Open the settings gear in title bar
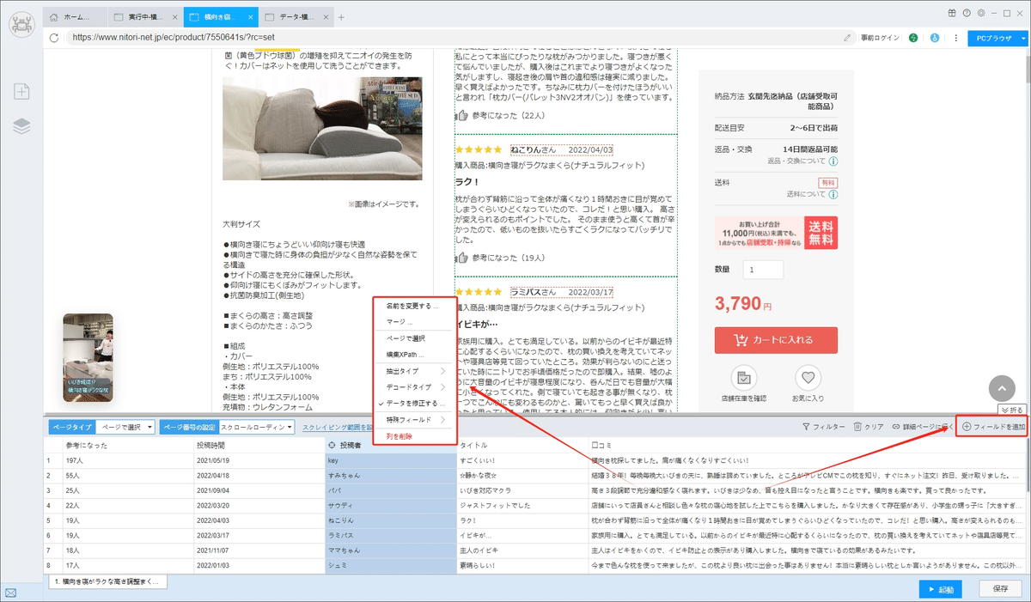Viewport: 1031px width, 602px height. [x=982, y=12]
